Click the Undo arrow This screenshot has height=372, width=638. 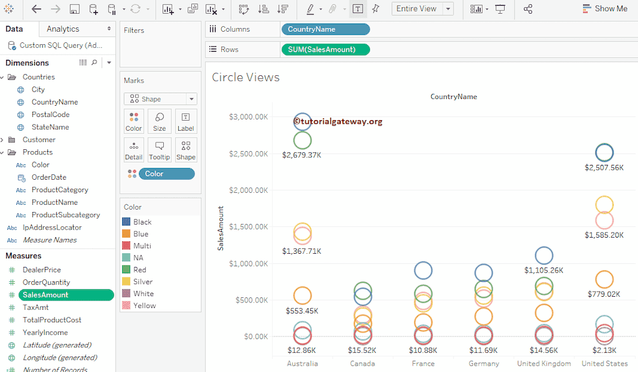click(x=36, y=9)
